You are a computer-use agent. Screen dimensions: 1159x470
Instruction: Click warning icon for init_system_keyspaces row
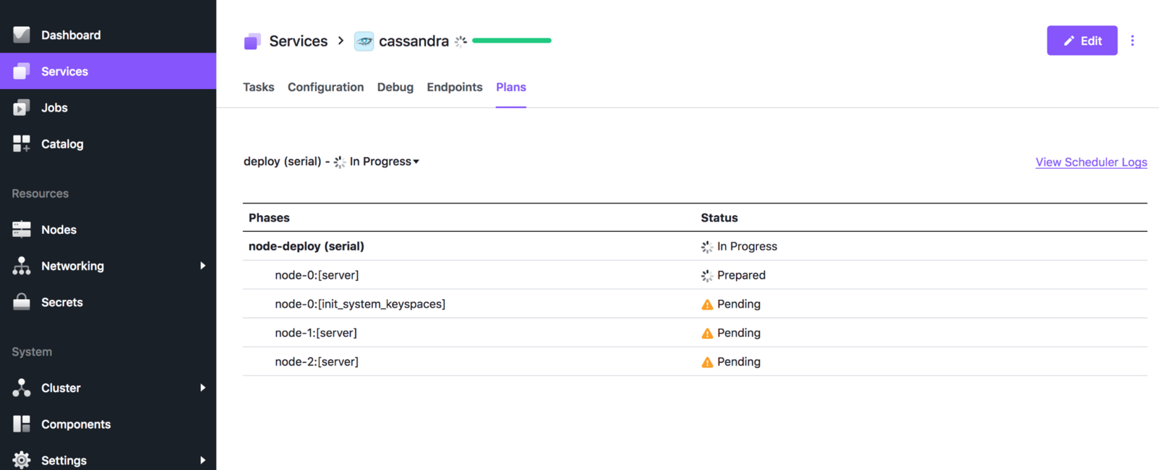pyautogui.click(x=707, y=304)
